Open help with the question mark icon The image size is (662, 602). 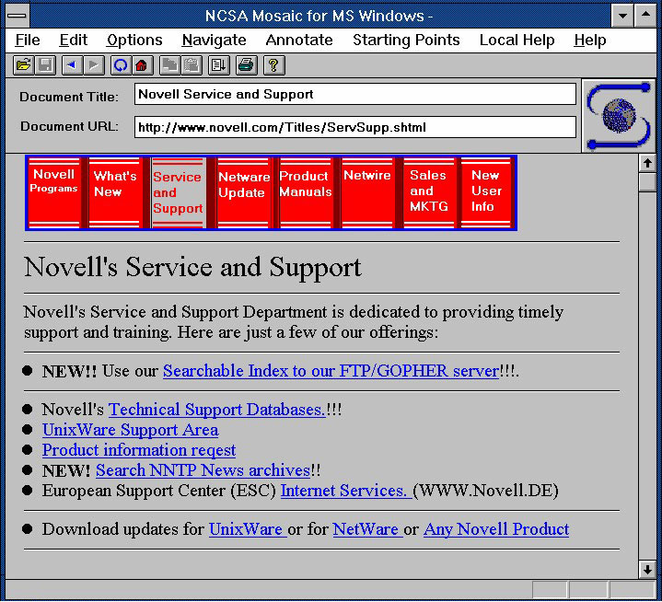coord(274,65)
